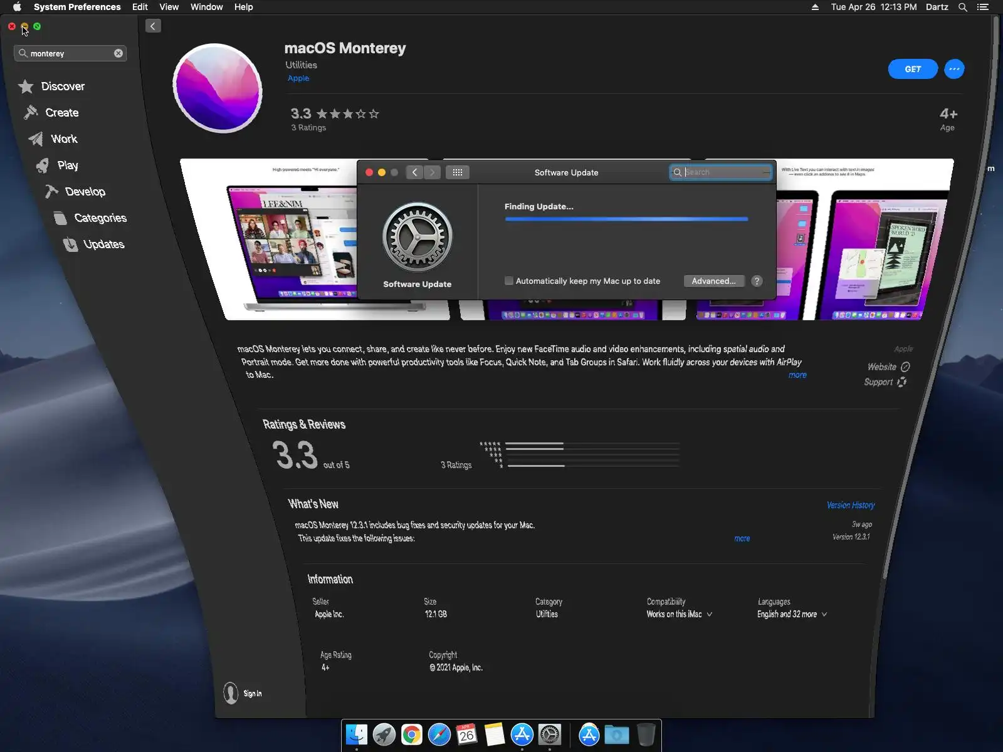
Task: Browse Categories in the App Store sidebar
Action: (x=90, y=218)
